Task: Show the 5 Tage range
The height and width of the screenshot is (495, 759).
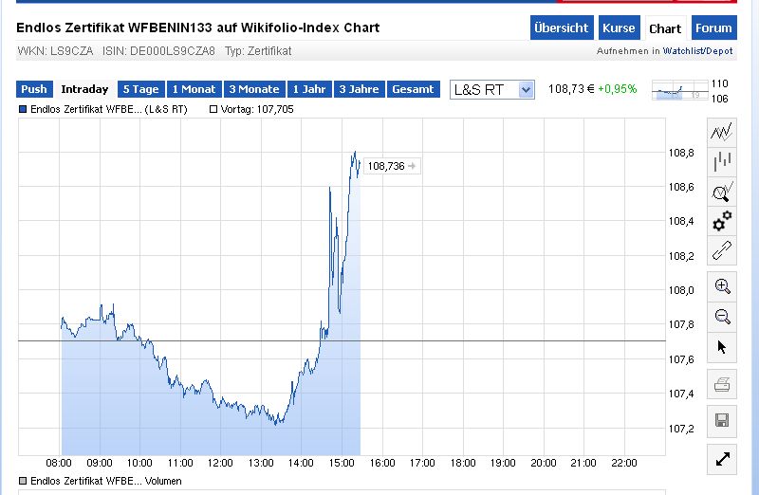Action: coord(140,89)
